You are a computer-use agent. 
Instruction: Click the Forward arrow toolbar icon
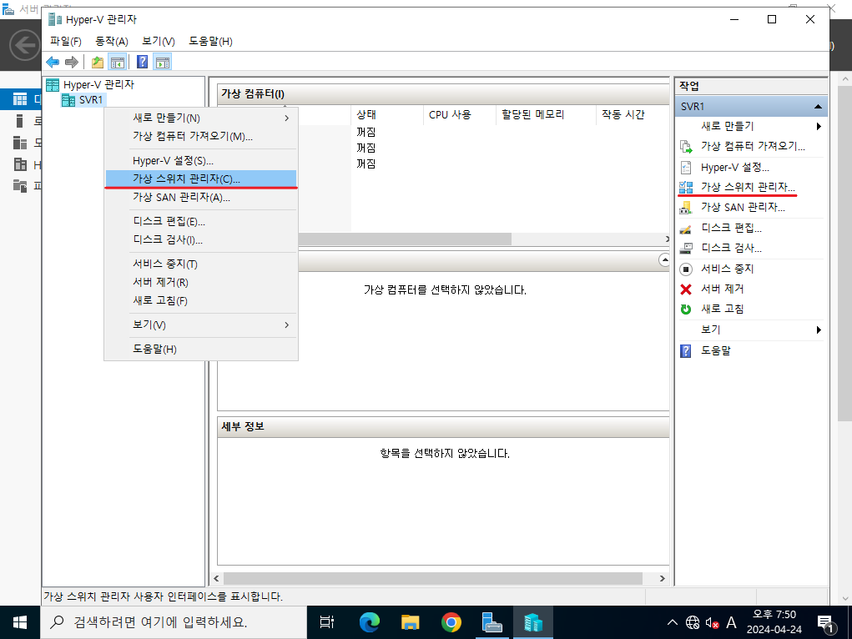pyautogui.click(x=72, y=62)
